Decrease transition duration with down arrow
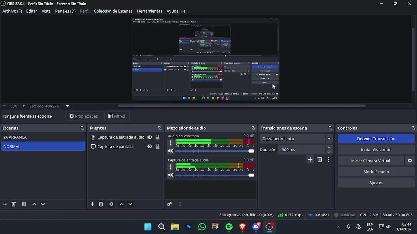 (329, 152)
